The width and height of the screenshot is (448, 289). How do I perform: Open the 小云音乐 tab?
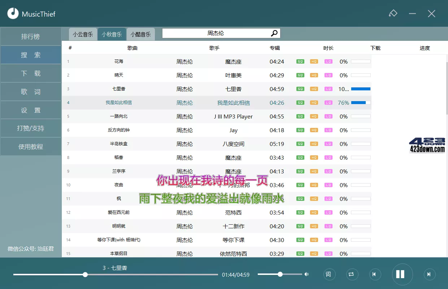83,34
